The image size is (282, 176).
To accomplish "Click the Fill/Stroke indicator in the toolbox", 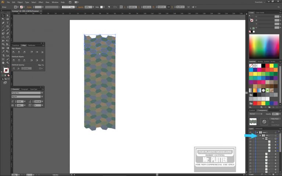I will coord(6,70).
